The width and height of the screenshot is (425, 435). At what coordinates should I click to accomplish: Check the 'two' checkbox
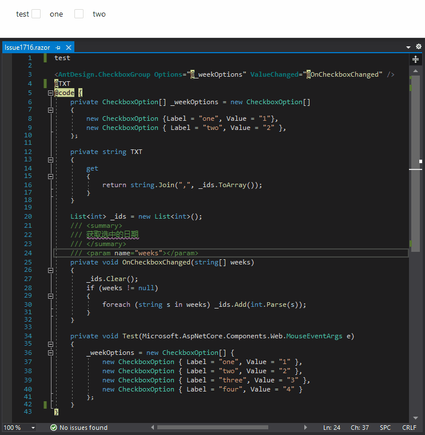click(x=79, y=14)
